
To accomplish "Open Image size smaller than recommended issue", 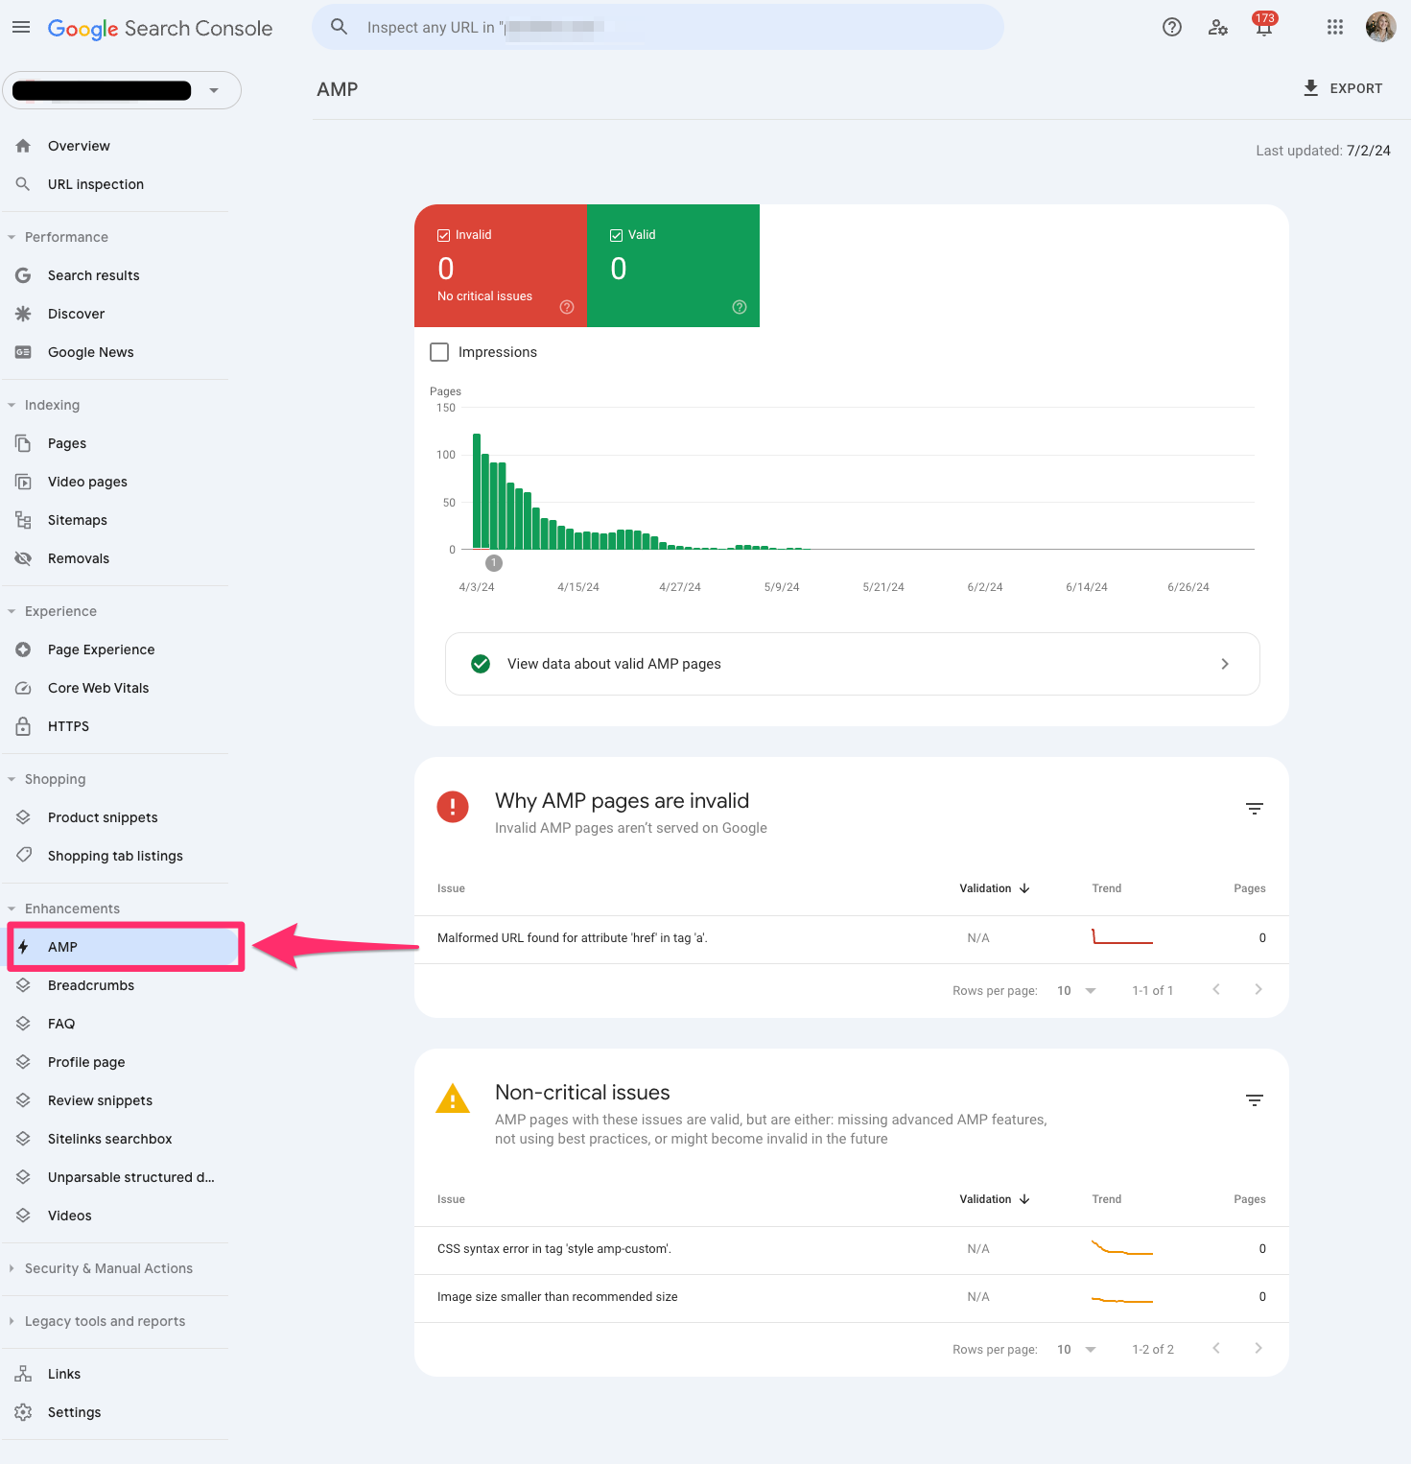I will pos(852,1298).
